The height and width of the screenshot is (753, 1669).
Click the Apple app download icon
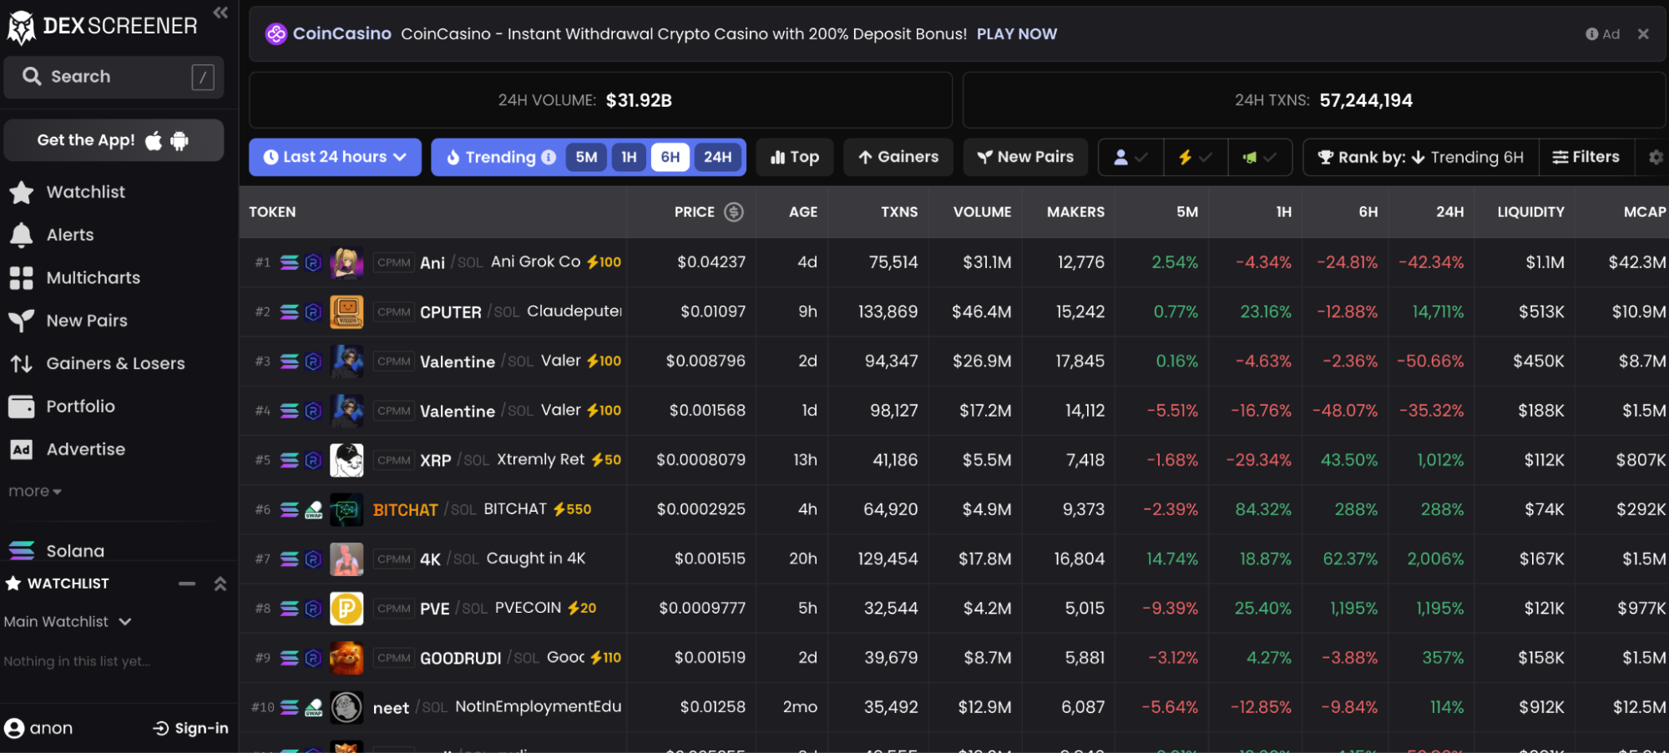point(154,141)
